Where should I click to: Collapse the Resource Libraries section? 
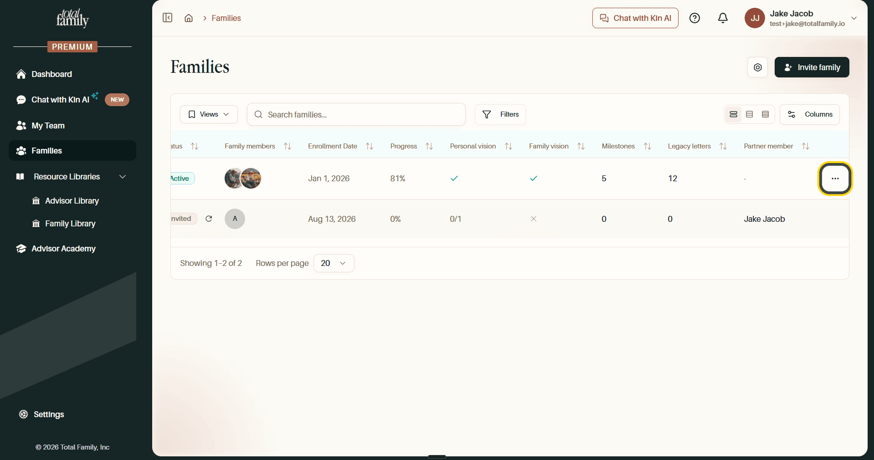(123, 177)
